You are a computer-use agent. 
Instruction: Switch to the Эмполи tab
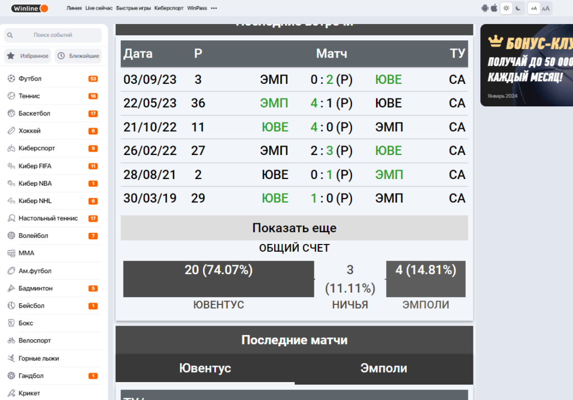pos(384,368)
